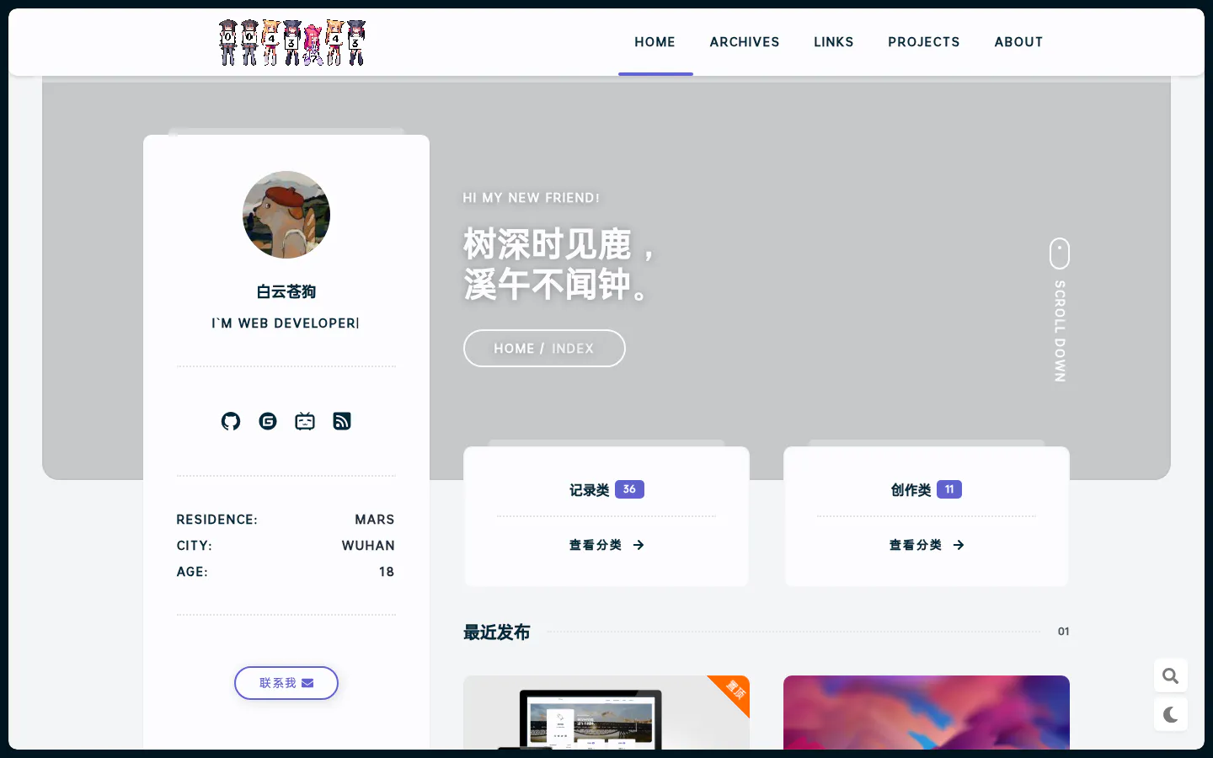The image size is (1213, 758).
Task: Click the MARS residence value
Action: 375,520
